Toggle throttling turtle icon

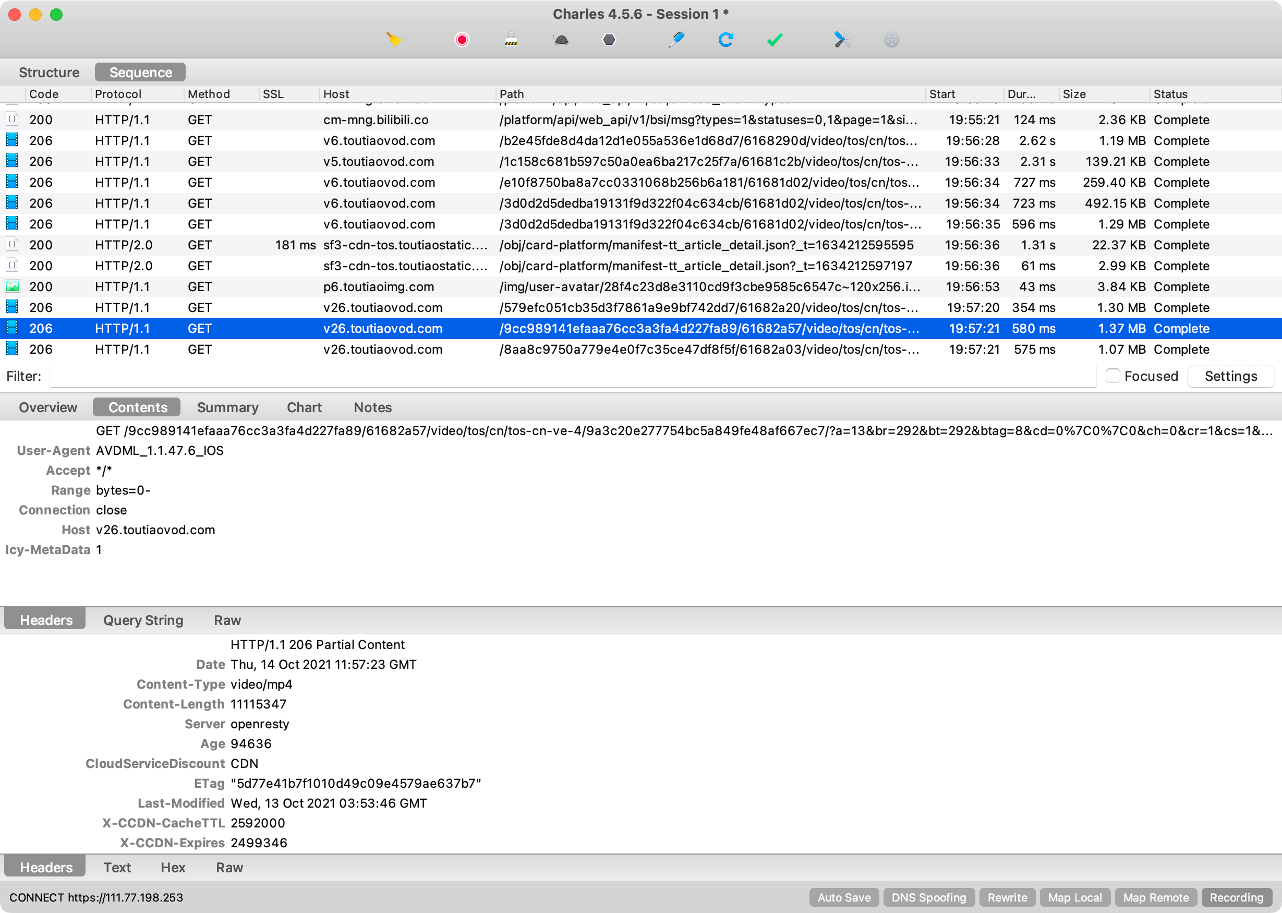click(561, 40)
